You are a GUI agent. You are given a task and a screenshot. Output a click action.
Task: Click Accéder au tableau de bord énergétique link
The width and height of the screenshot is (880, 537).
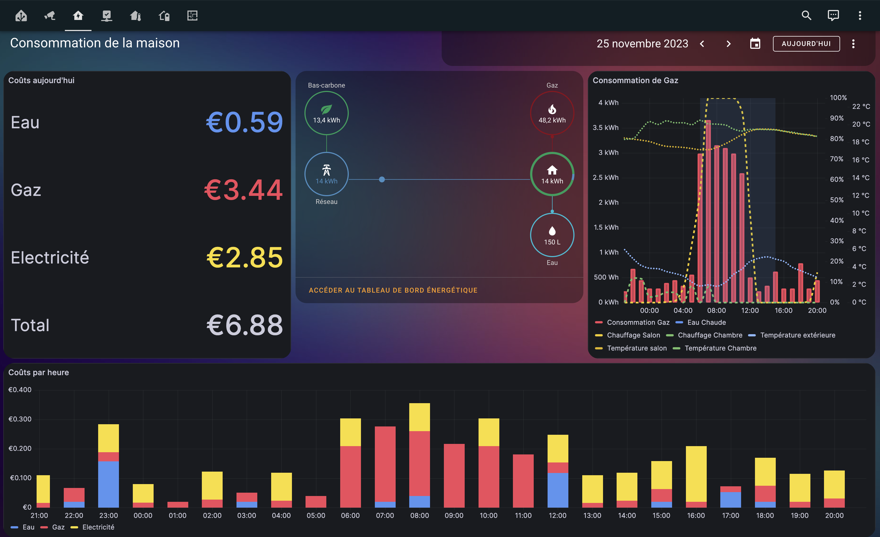(x=393, y=290)
